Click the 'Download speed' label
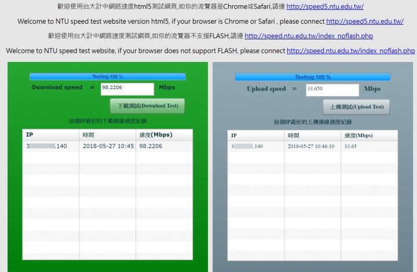Screen dimensions: 417x272 point(57,87)
